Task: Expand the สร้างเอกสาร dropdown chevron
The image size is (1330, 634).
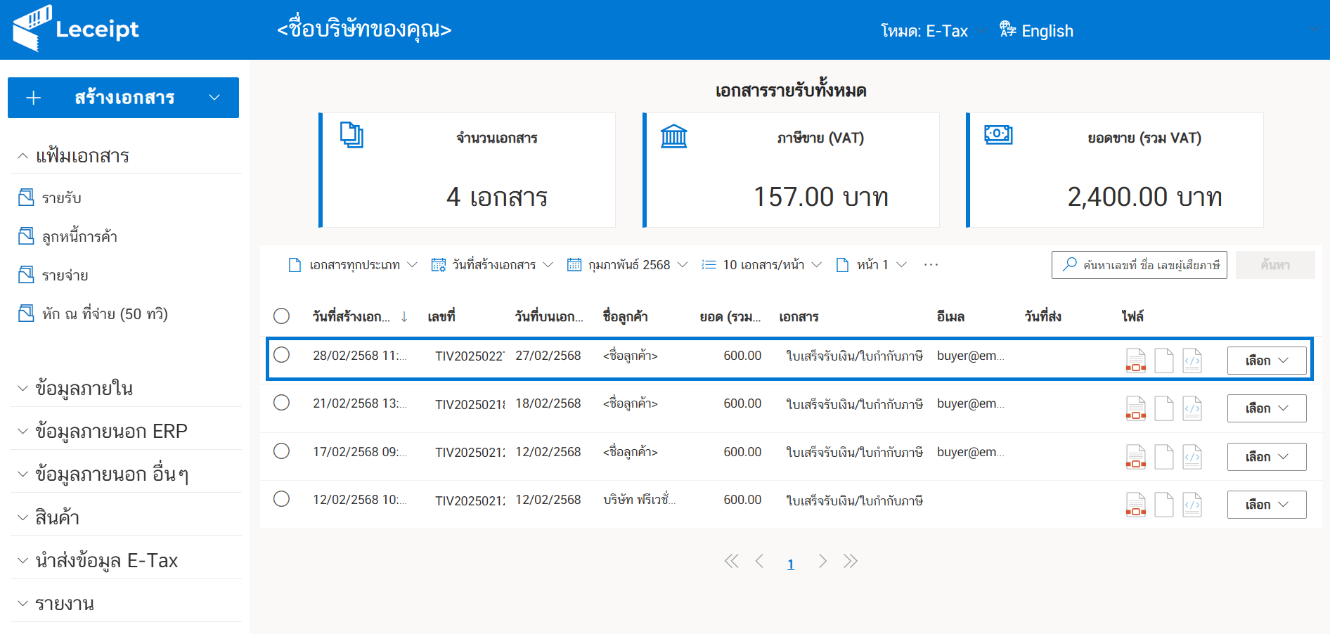Action: pos(214,98)
